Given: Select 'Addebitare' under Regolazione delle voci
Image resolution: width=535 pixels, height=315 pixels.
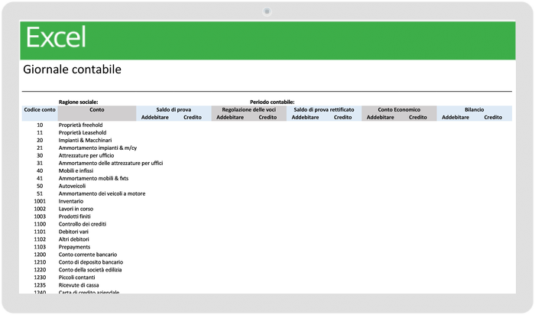Looking at the screenshot, I should (230, 117).
